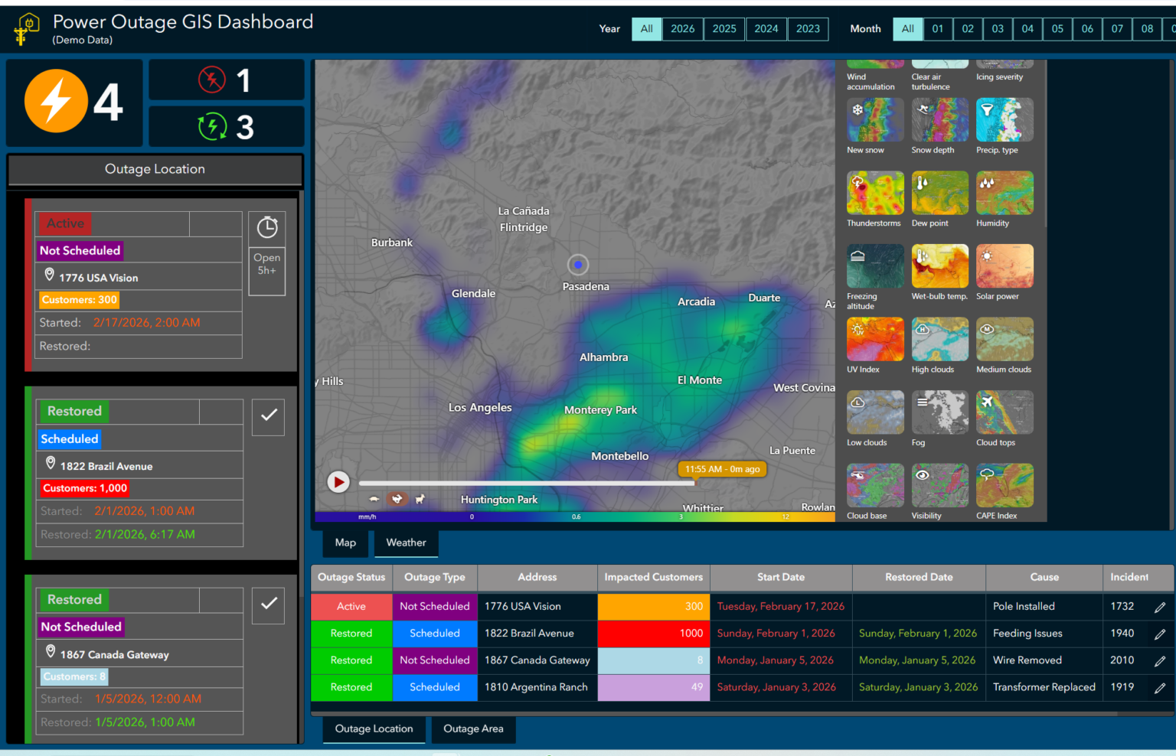Select the Cloud base layer
The height and width of the screenshot is (756, 1176).
[875, 485]
